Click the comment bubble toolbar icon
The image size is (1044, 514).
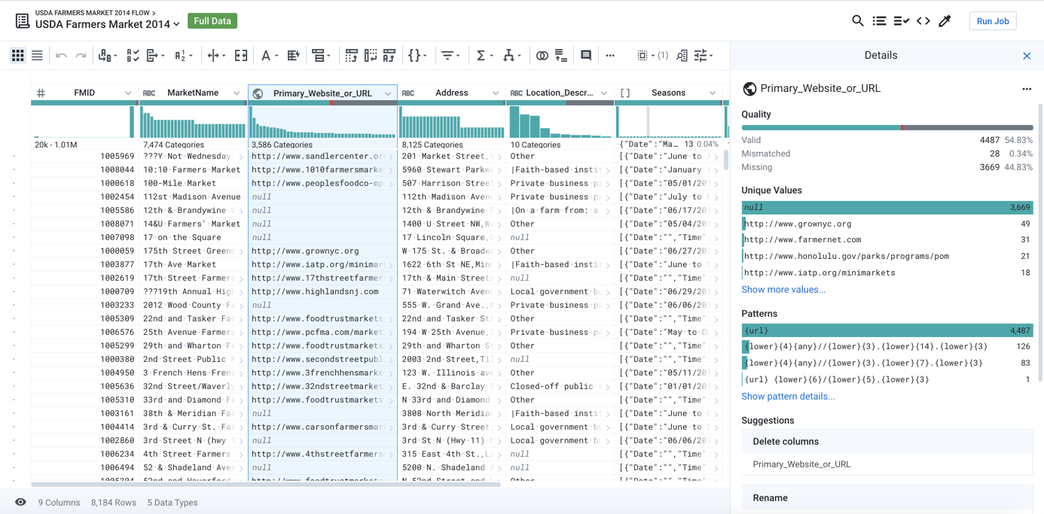point(586,56)
